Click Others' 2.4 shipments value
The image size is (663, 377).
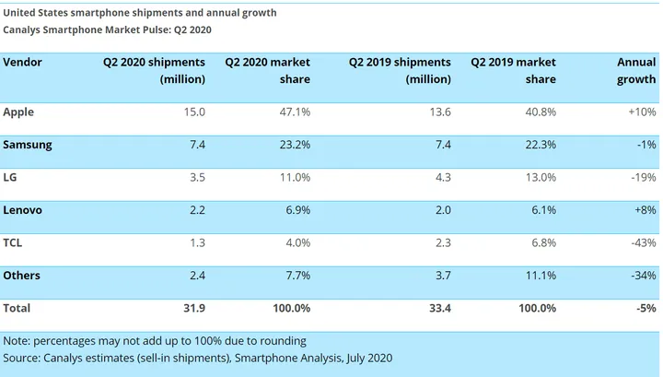197,276
